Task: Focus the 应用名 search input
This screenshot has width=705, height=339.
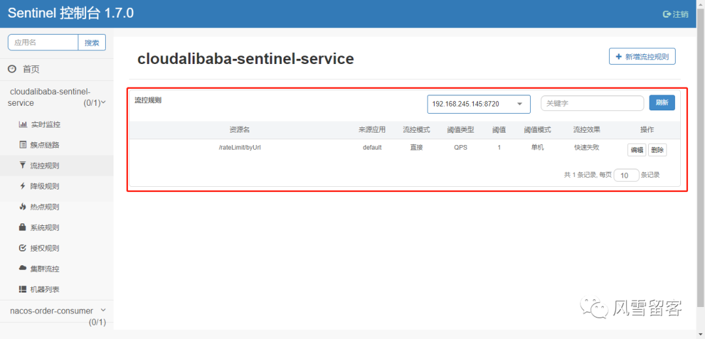Action: 43,42
